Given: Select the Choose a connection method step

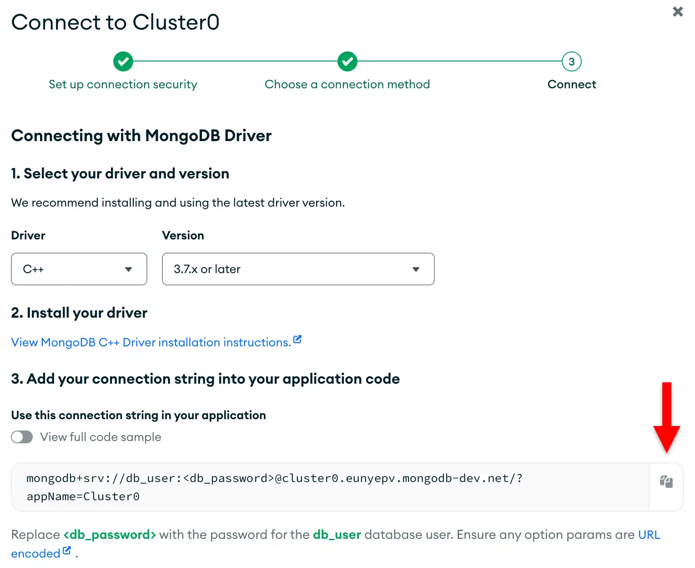Looking at the screenshot, I should (347, 84).
